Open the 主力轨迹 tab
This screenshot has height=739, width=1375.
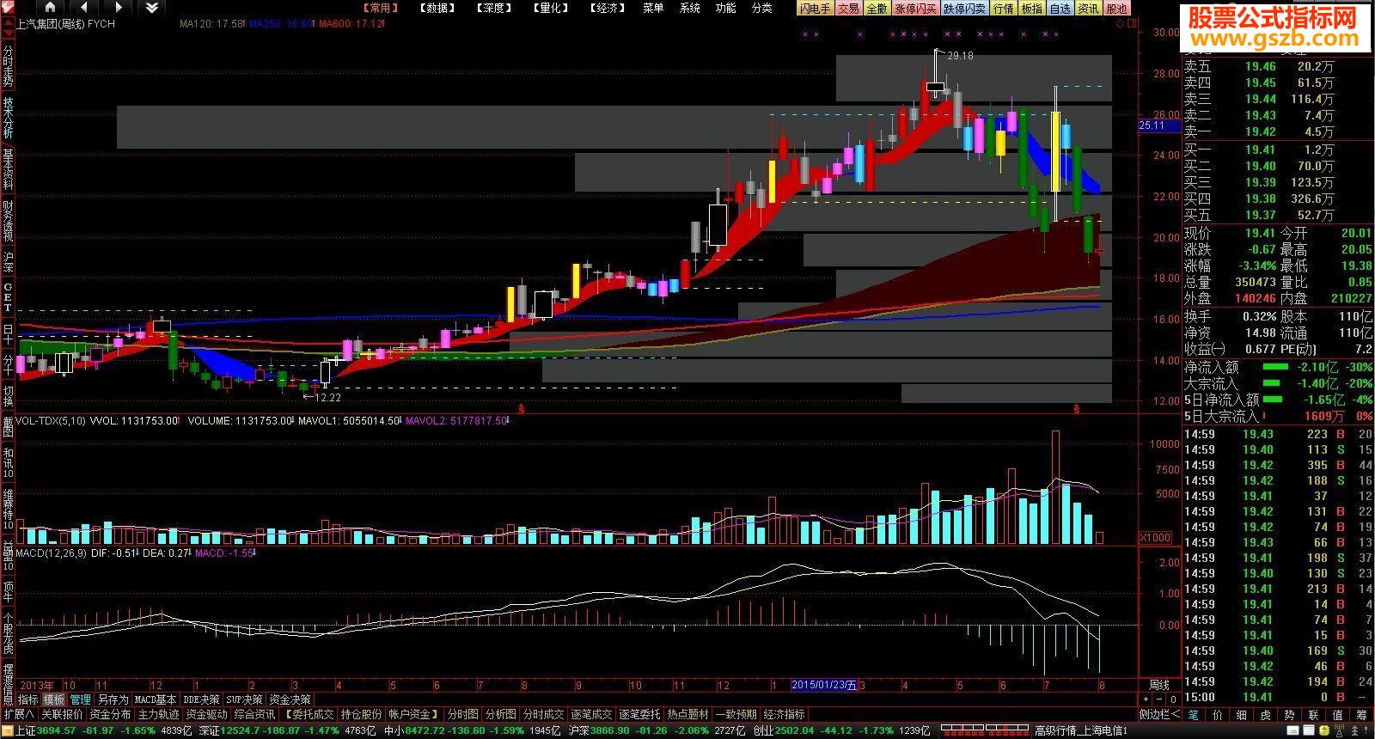(159, 714)
